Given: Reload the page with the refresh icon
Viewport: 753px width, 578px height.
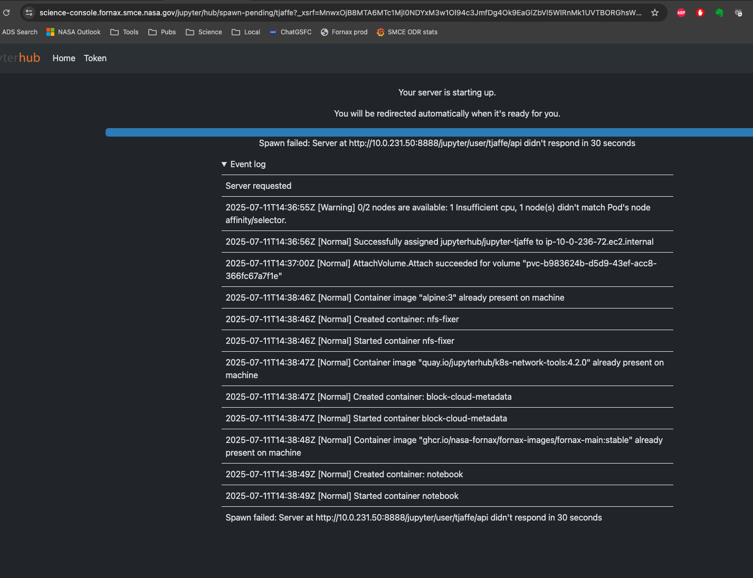Looking at the screenshot, I should pos(6,13).
